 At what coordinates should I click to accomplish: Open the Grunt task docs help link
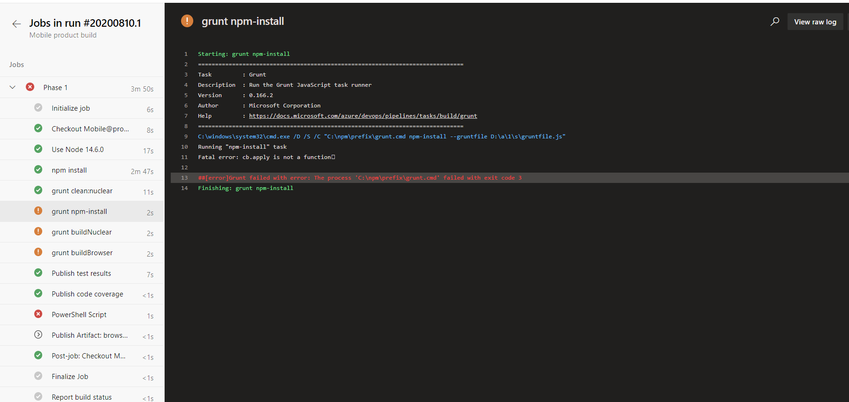(363, 116)
